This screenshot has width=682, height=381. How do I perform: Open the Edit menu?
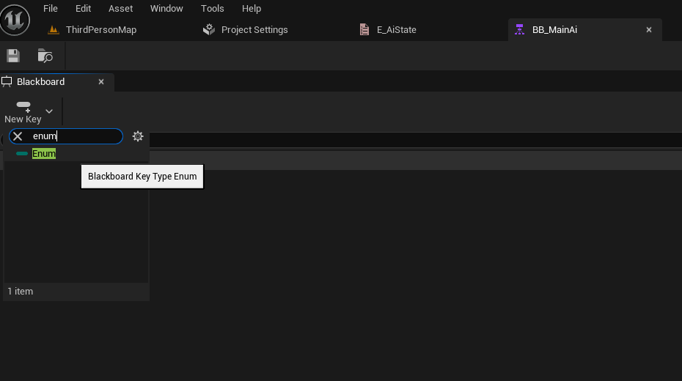click(83, 9)
